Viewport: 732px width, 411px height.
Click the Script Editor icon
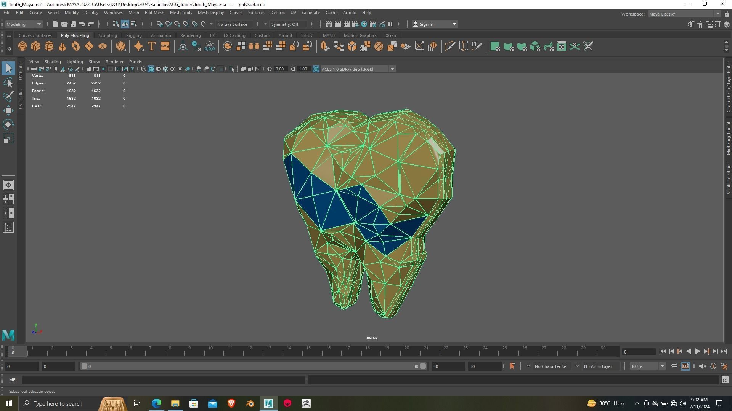click(x=725, y=380)
